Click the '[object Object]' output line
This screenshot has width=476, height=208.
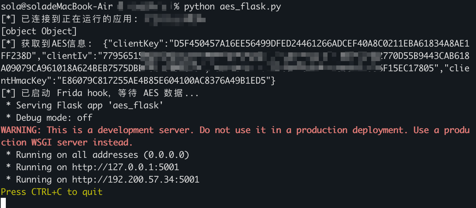point(39,31)
